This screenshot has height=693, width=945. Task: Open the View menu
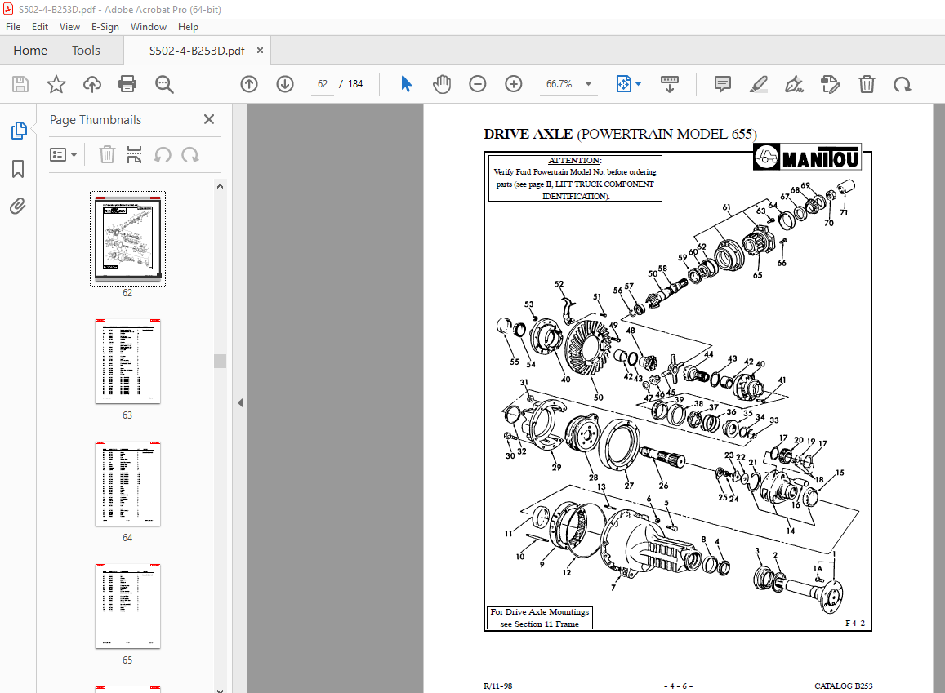(69, 26)
